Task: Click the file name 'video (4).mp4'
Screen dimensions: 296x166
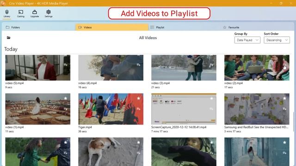Action: point(87,83)
